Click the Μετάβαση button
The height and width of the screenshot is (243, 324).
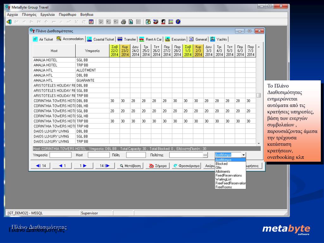pyautogui.click(x=130, y=166)
